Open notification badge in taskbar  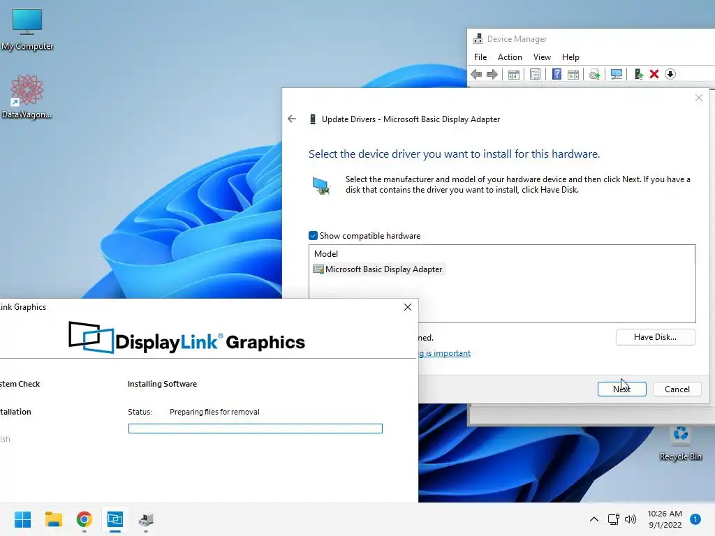695,519
